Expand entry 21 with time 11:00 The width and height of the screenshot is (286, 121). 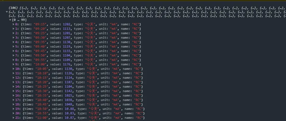pyautogui.click(x=14, y=118)
